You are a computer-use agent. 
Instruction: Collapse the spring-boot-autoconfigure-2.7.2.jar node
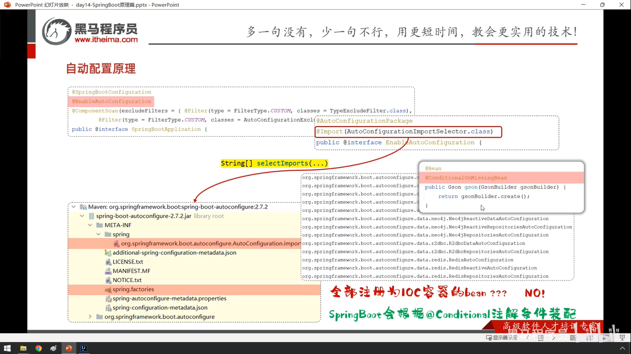point(82,216)
